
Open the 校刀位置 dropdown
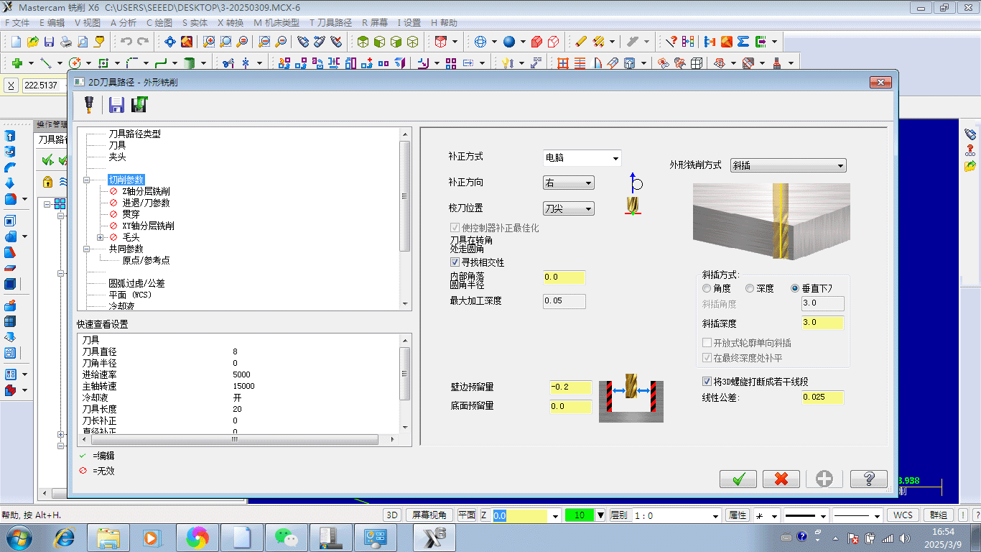point(569,208)
